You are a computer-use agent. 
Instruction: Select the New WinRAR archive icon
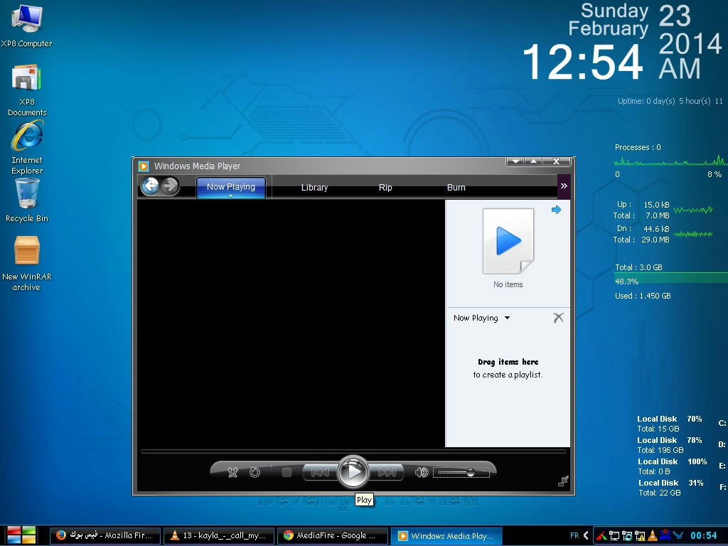(x=26, y=263)
